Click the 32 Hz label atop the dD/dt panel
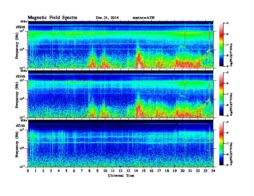The image size is (254, 196). 24,71
